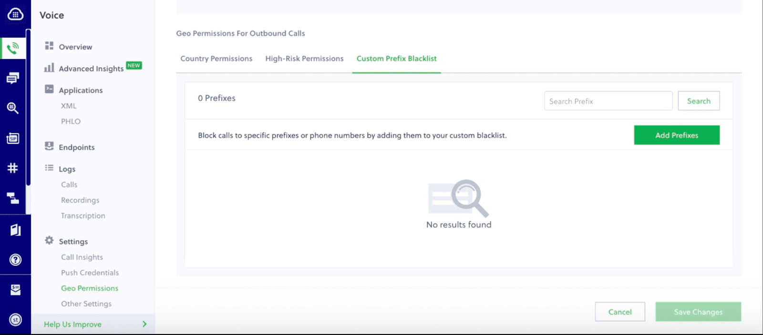Screen dimensions: 763x335
Task: Open the account avatar icon at bottom
Action: tap(15, 320)
